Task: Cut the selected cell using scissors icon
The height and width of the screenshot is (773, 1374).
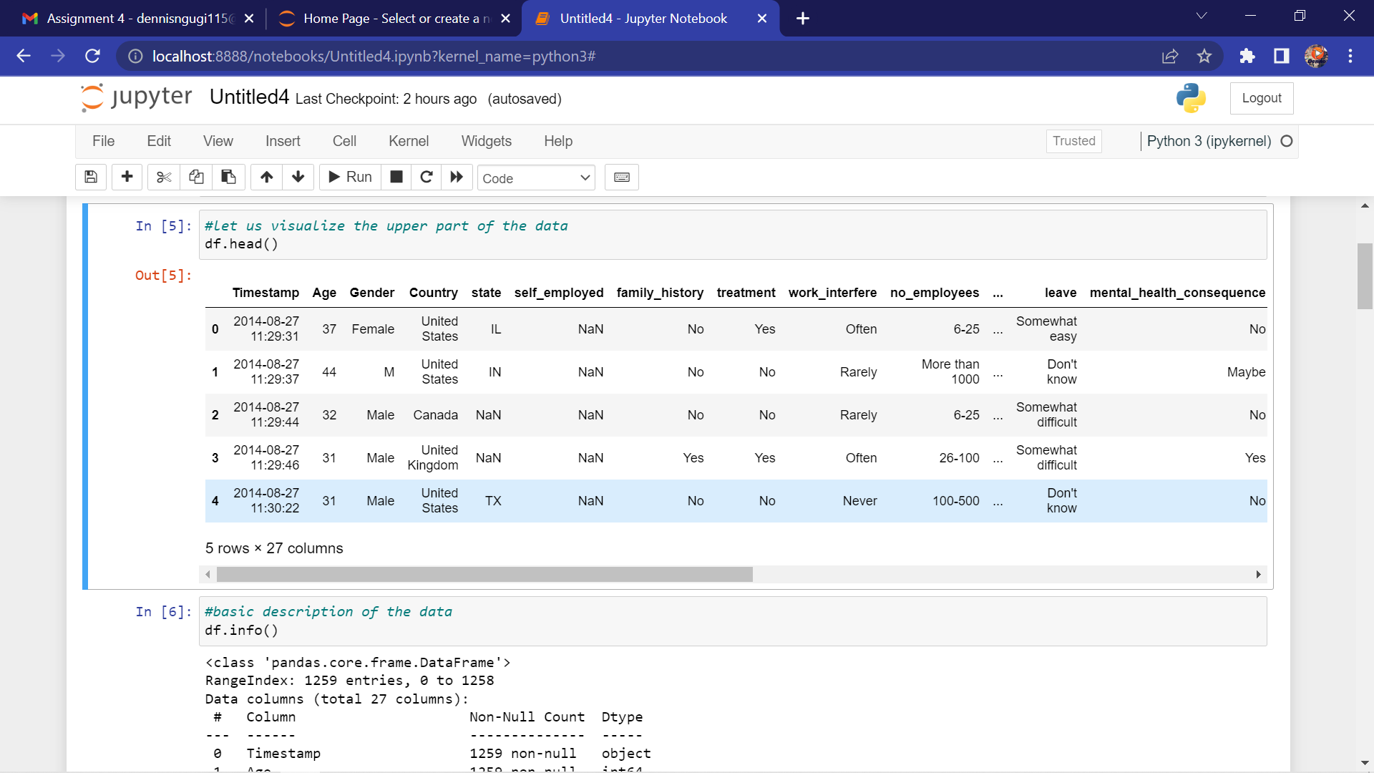Action: click(x=163, y=177)
